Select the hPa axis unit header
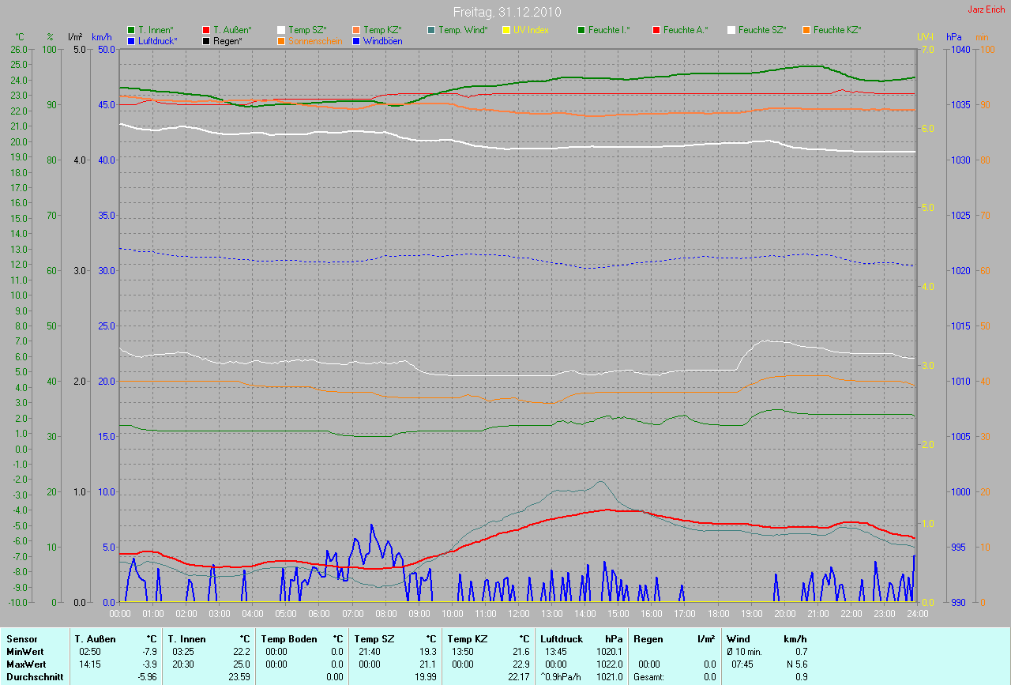 click(955, 37)
